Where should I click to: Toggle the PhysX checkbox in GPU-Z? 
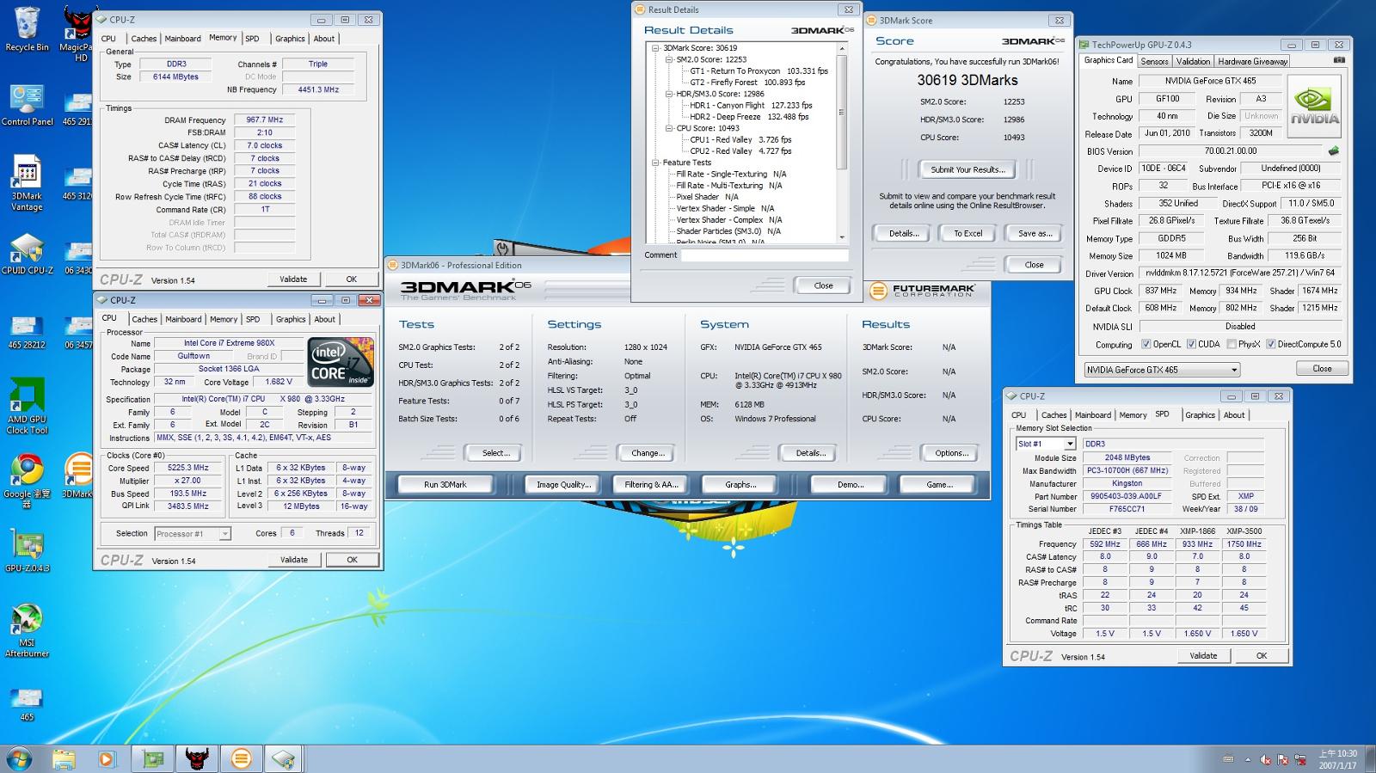(x=1232, y=344)
